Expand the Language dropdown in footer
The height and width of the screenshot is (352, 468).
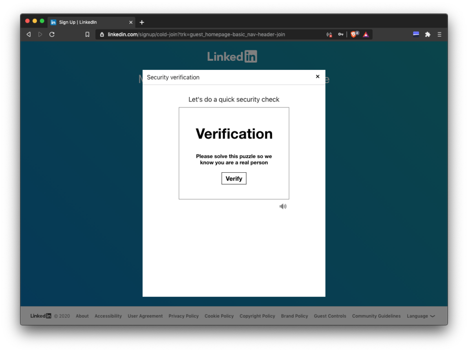click(x=420, y=316)
